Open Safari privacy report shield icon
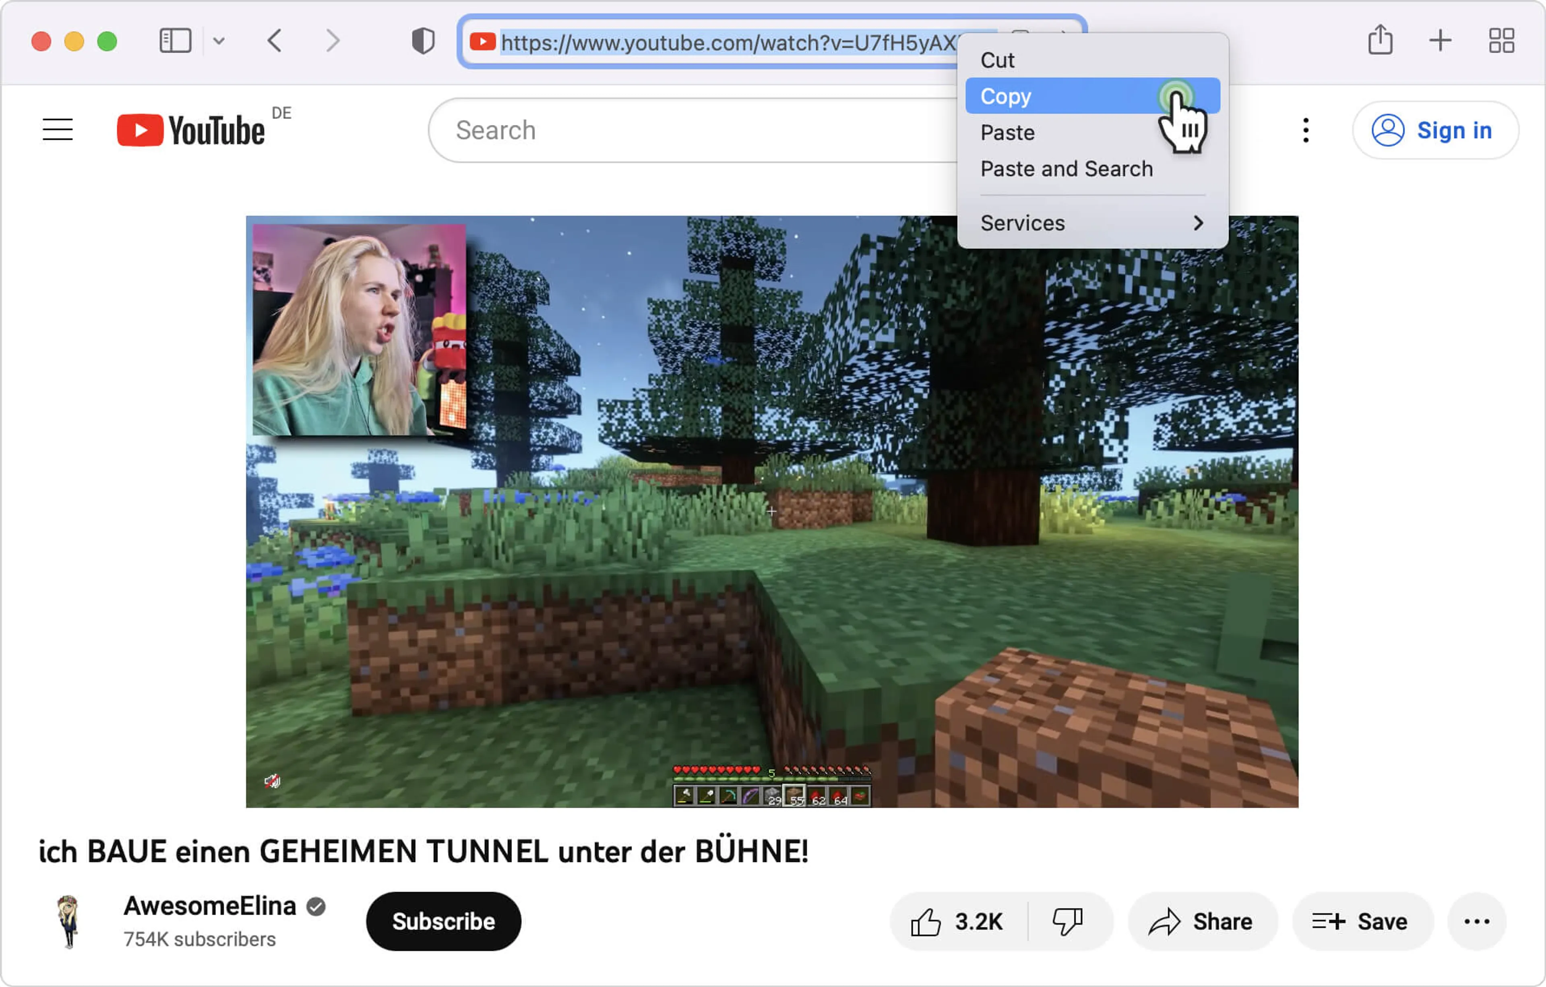The height and width of the screenshot is (987, 1546). (422, 41)
